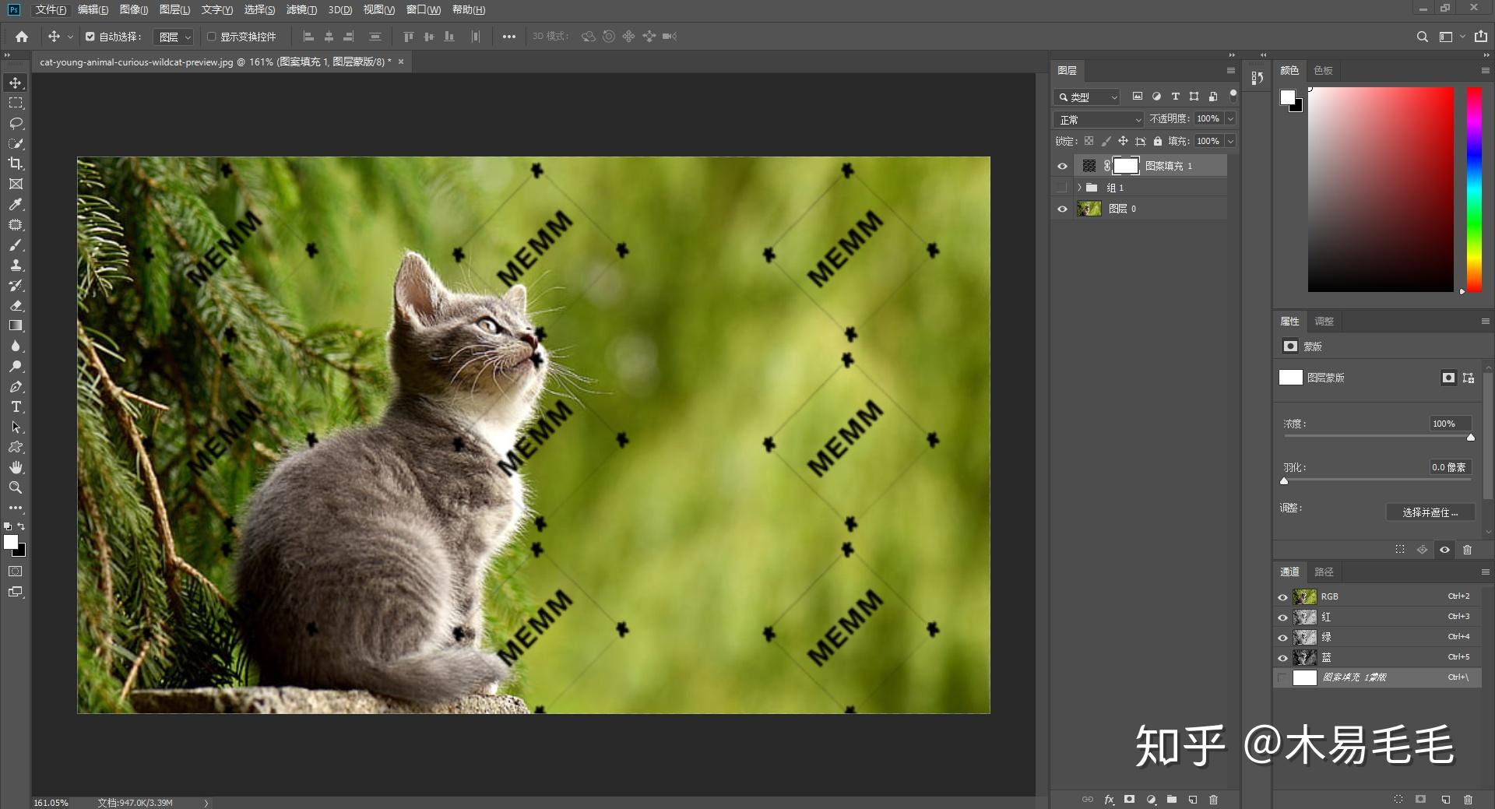Image resolution: width=1495 pixels, height=809 pixels.
Task: Click the rainbow hue slider strip
Action: pyautogui.click(x=1474, y=189)
